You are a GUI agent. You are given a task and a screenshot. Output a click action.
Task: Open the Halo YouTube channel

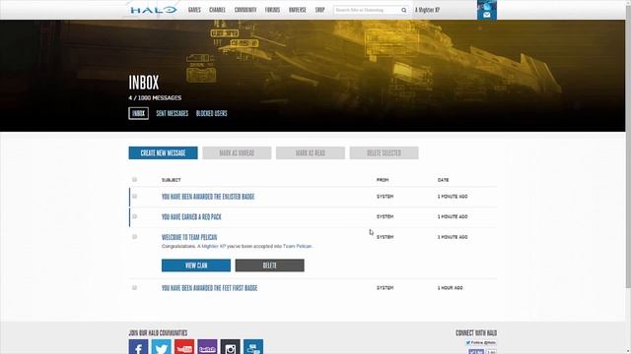coord(184,347)
